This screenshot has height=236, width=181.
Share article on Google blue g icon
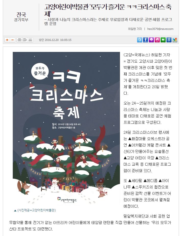point(169,40)
